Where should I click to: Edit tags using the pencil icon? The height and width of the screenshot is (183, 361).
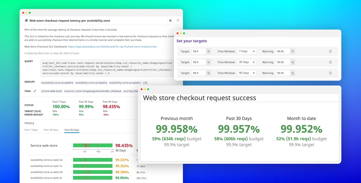pyautogui.click(x=35, y=91)
